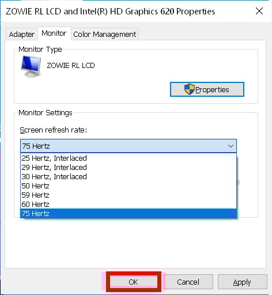The height and width of the screenshot is (295, 272).
Task: Open the Color Management tab
Action: (x=105, y=35)
